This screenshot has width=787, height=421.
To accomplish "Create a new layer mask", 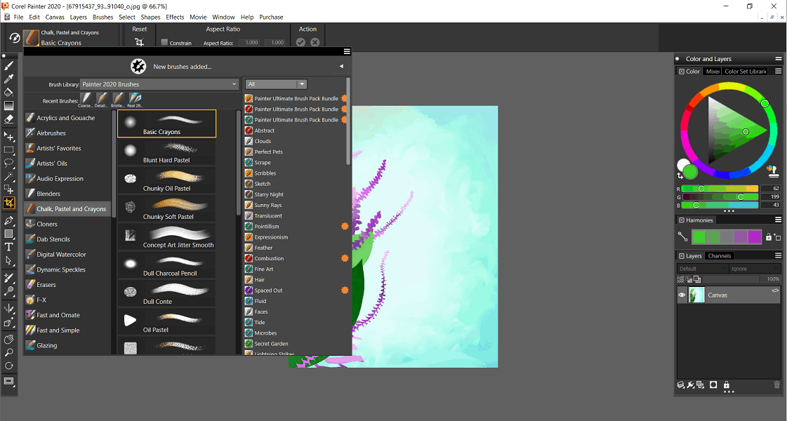I will coord(713,385).
